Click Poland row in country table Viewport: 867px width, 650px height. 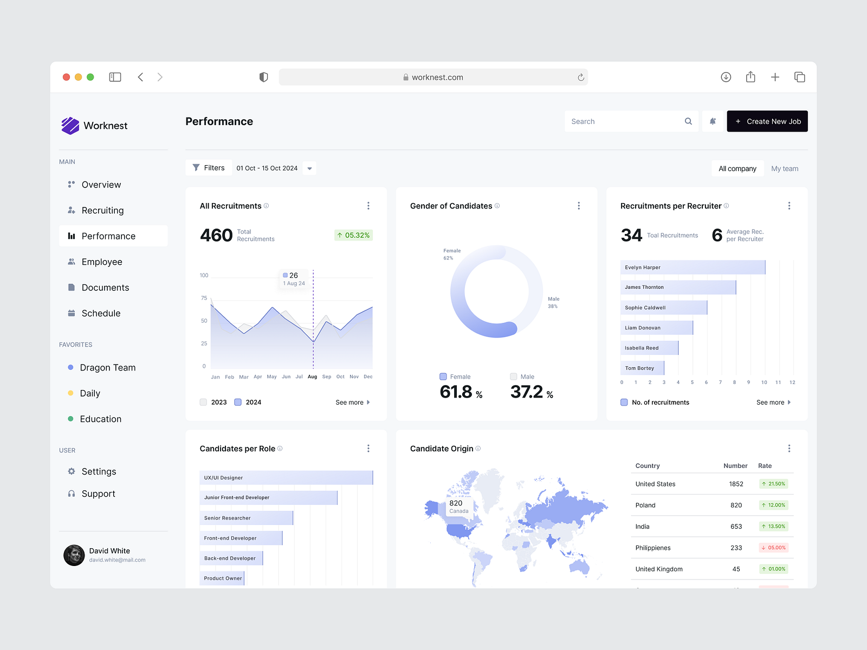tap(712, 505)
